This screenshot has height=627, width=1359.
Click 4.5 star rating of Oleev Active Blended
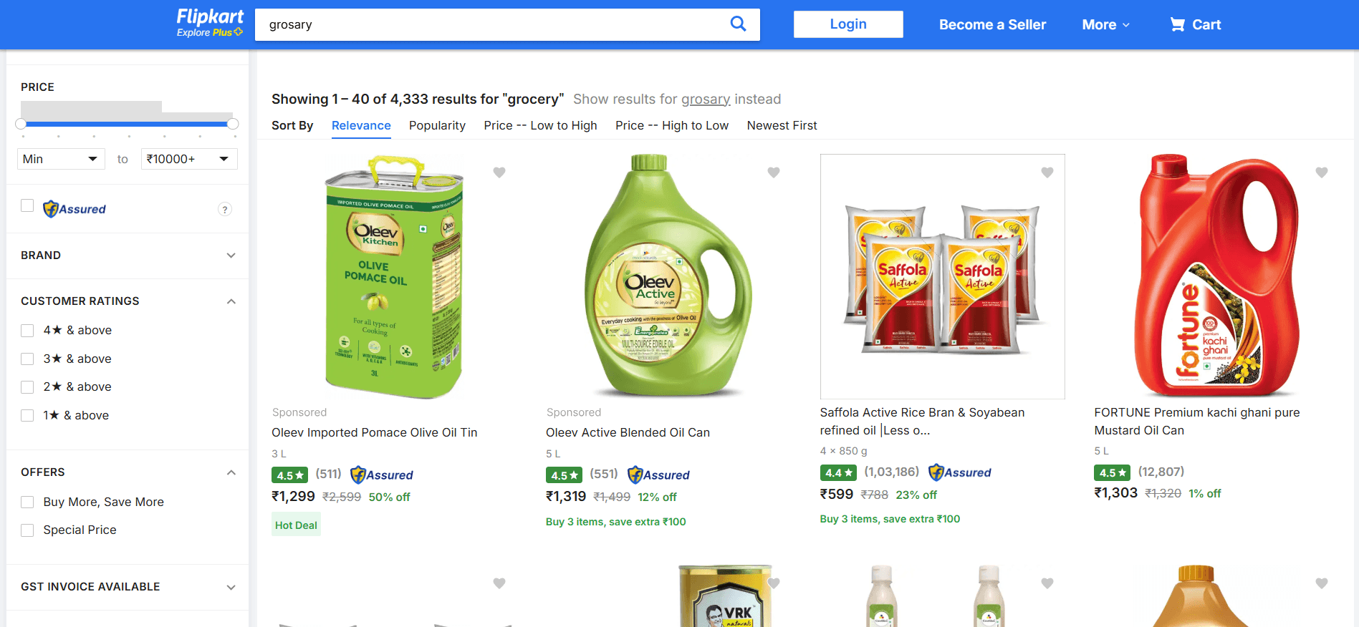pos(564,475)
